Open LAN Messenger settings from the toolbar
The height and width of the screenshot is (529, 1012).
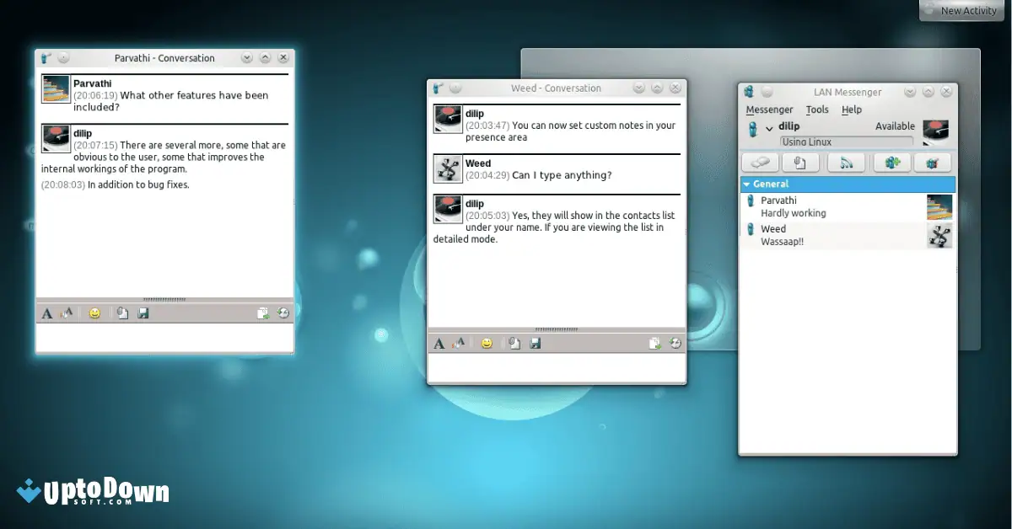point(933,162)
